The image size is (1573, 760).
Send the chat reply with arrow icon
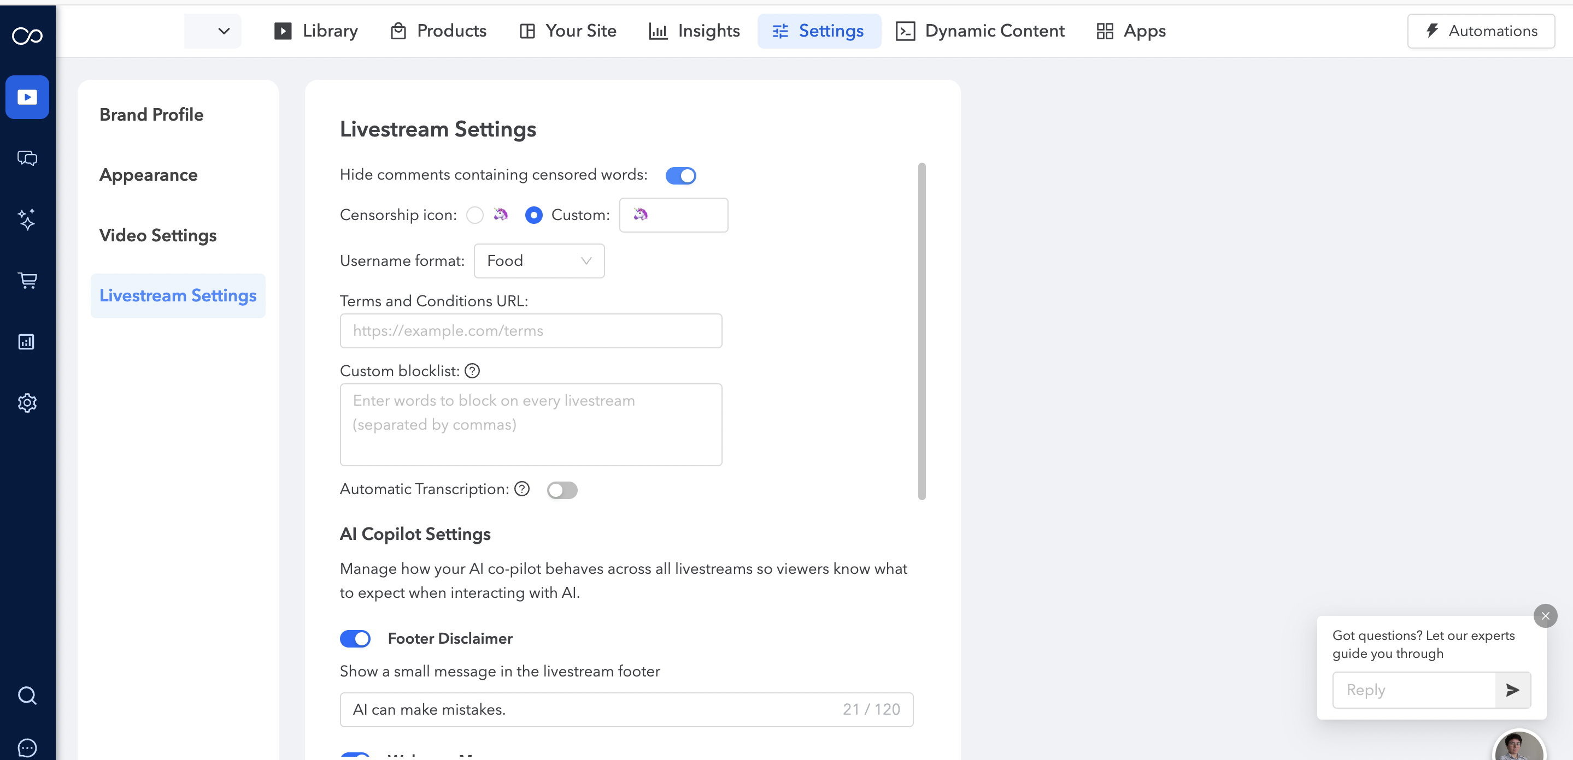[1512, 690]
